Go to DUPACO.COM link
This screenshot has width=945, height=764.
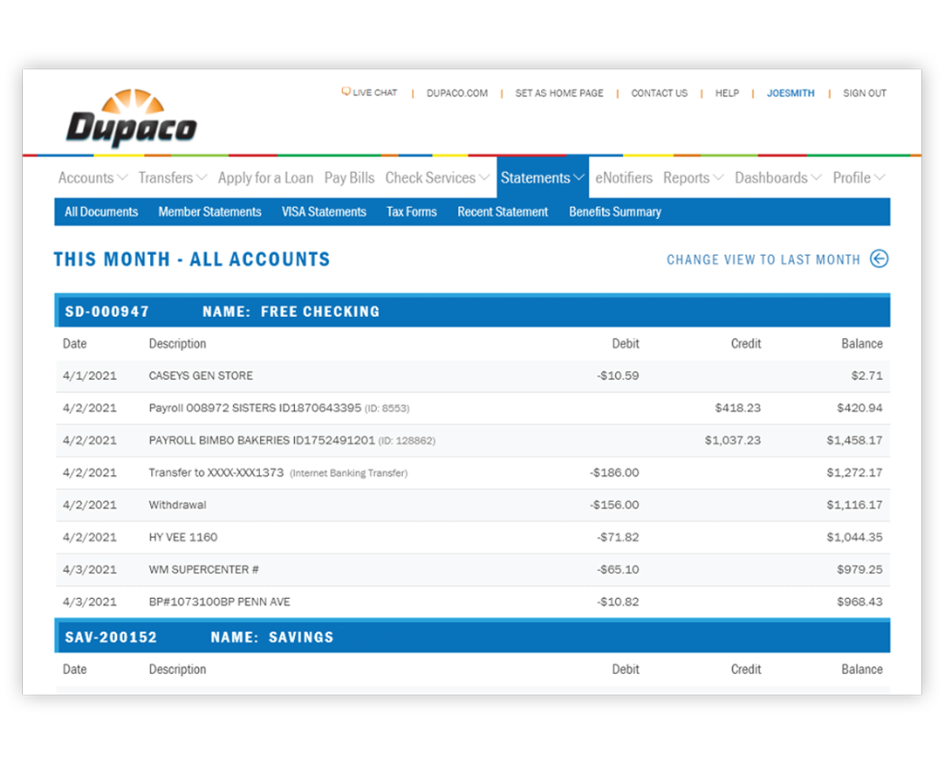click(457, 93)
